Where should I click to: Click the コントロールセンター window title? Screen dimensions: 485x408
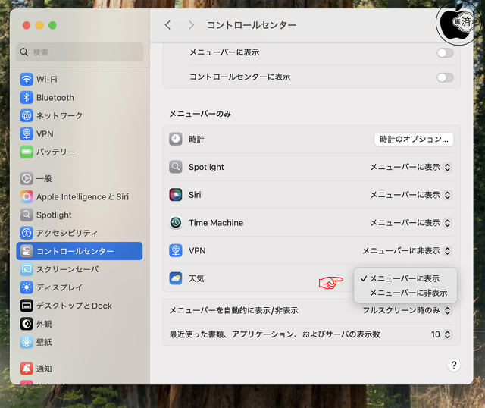(252, 25)
